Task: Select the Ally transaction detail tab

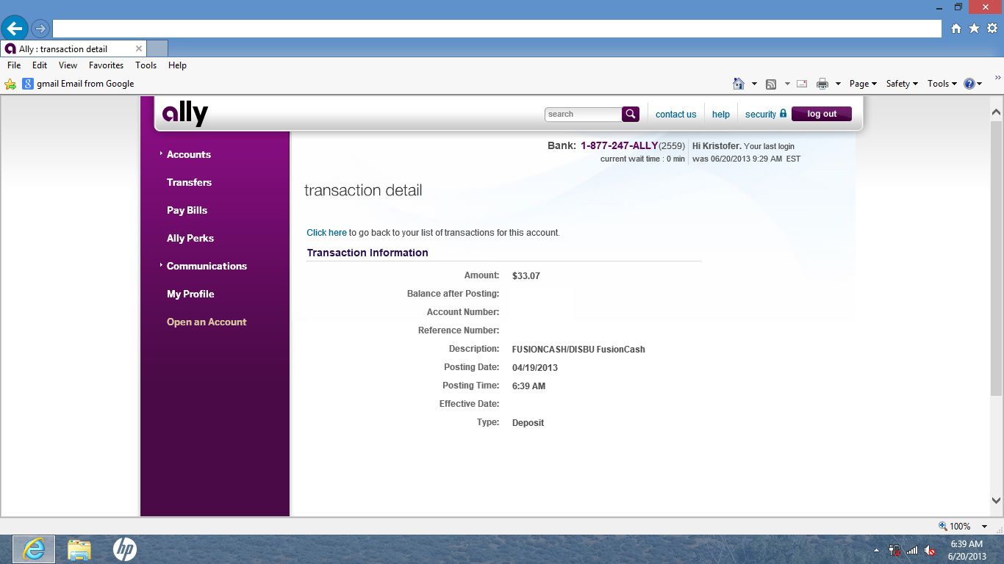Action: [73, 48]
